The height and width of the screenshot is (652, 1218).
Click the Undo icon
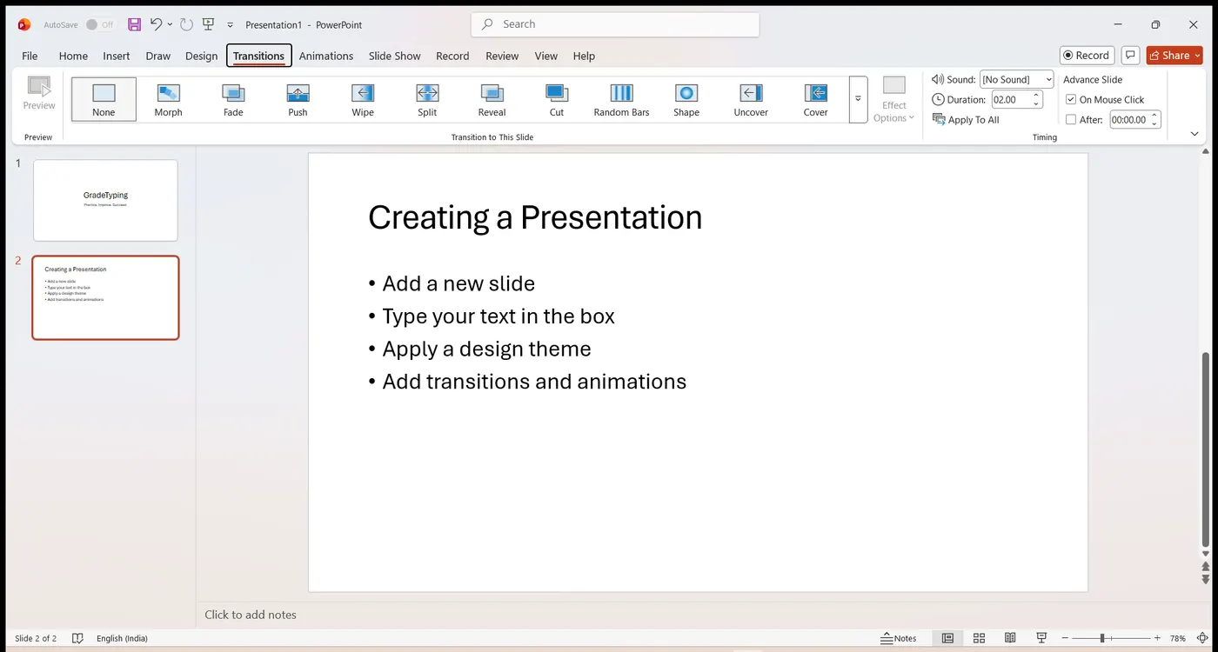click(156, 24)
